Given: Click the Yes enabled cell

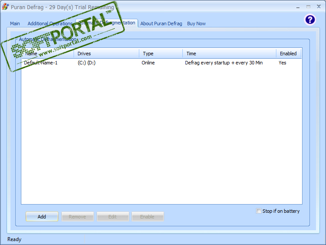Looking at the screenshot, I should 282,63.
